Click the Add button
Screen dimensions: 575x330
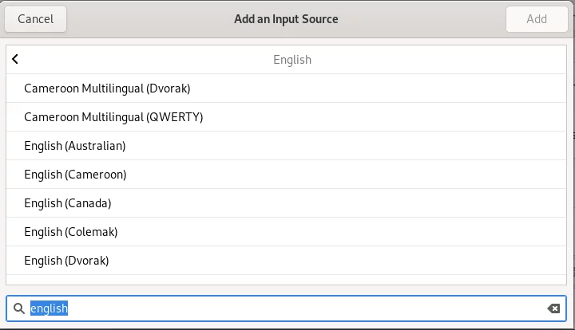coord(537,19)
